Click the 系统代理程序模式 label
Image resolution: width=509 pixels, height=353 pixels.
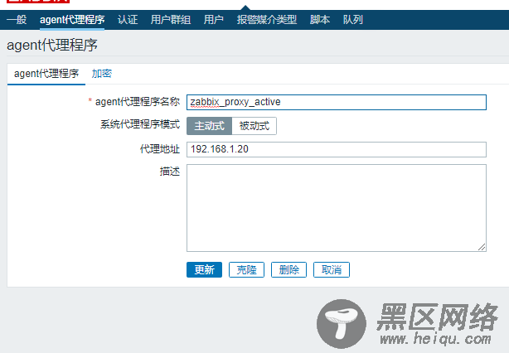coord(140,124)
